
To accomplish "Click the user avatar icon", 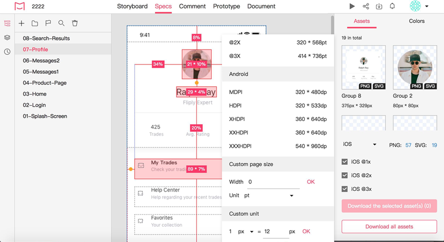I will (415, 6).
